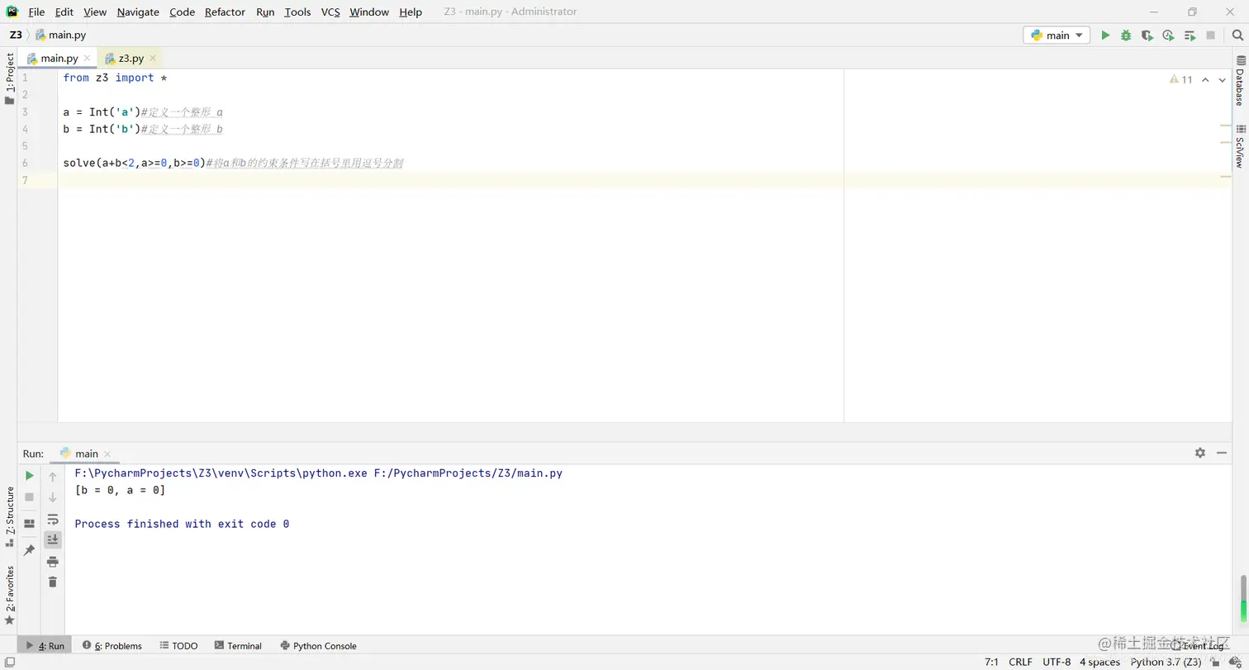Print the Run console output
Viewport: 1249px width, 670px height.
point(53,562)
